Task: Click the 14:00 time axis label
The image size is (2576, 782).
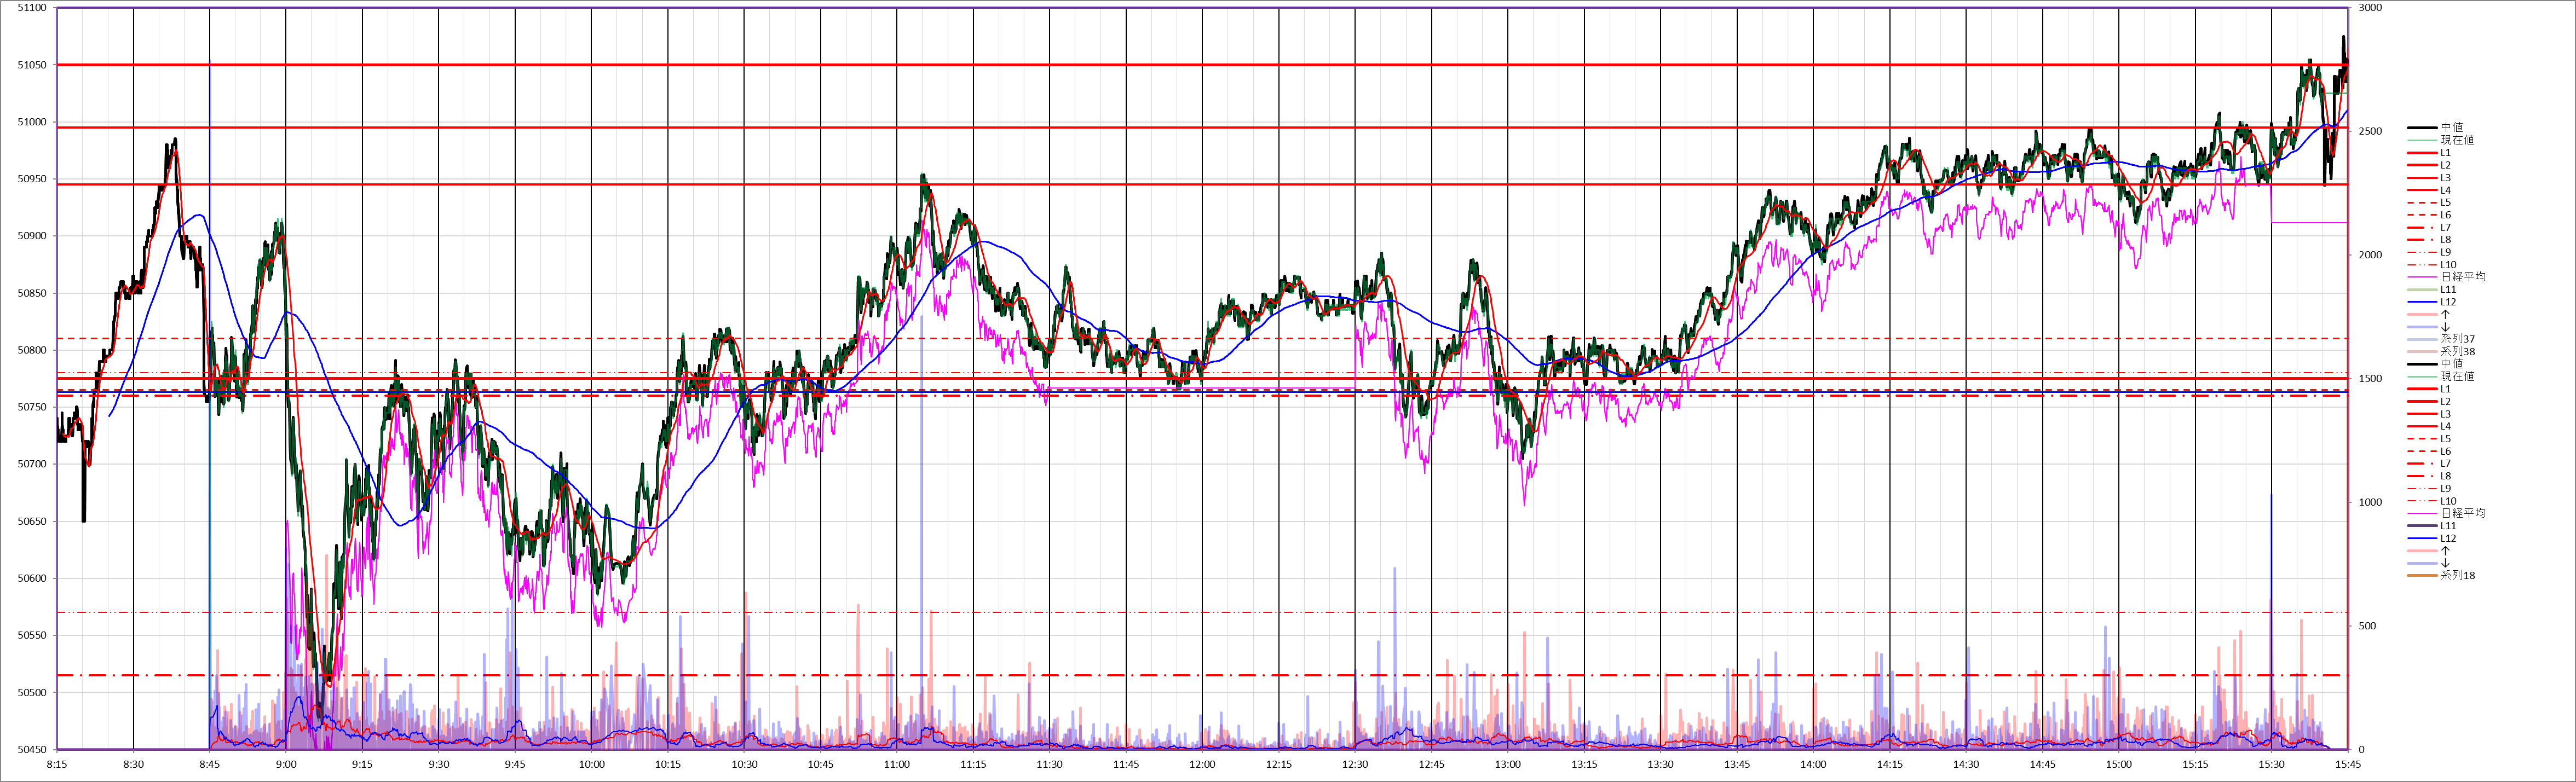Action: 1813,765
